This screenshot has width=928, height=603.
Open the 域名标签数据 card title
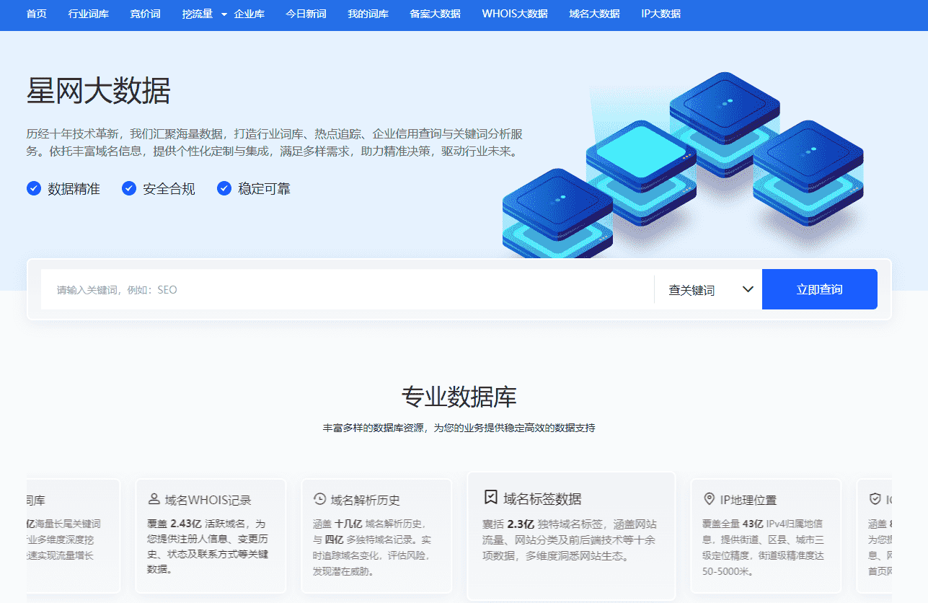[x=542, y=498]
